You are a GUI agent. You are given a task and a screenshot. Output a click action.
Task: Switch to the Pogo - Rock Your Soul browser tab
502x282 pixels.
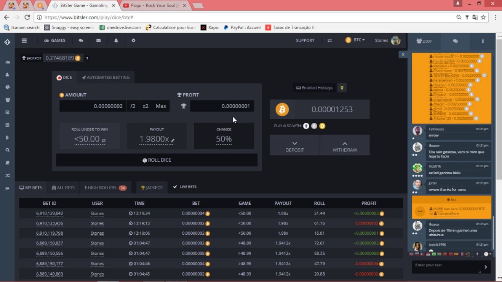[x=155, y=5]
